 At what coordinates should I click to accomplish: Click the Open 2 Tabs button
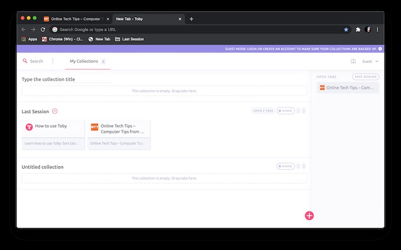(x=263, y=111)
